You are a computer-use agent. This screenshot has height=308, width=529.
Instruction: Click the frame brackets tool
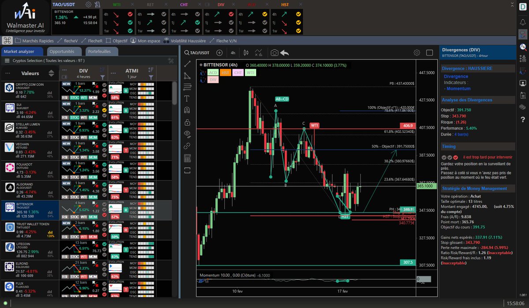[187, 169]
